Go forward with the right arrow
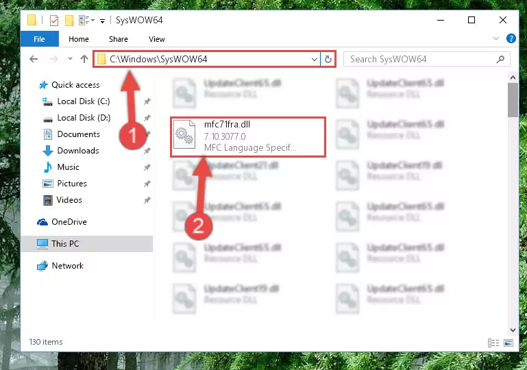The width and height of the screenshot is (527, 370). [x=53, y=59]
